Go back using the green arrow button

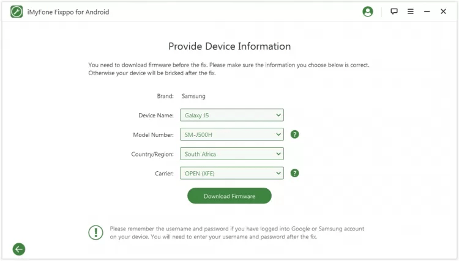tap(19, 249)
